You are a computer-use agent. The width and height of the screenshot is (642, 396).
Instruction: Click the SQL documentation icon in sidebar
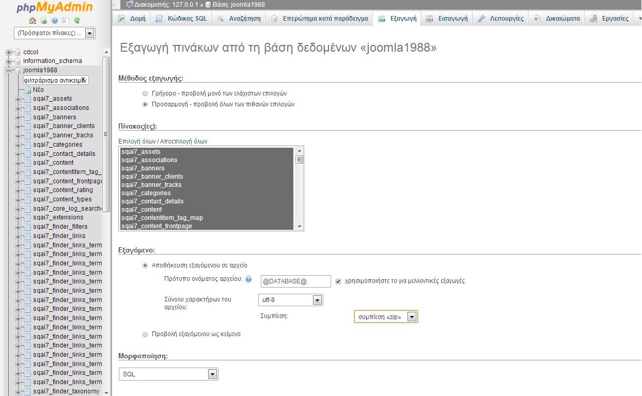(66, 21)
